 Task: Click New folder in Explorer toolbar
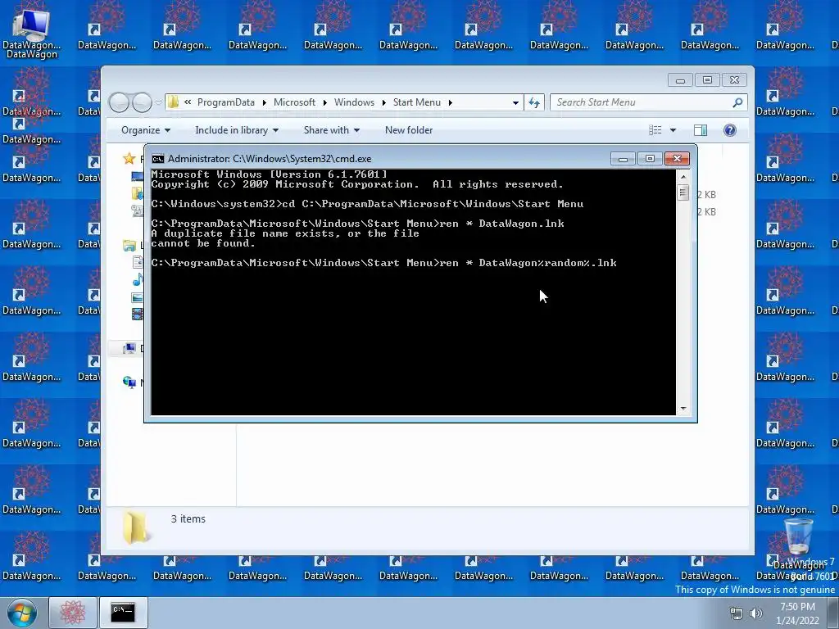(x=409, y=130)
